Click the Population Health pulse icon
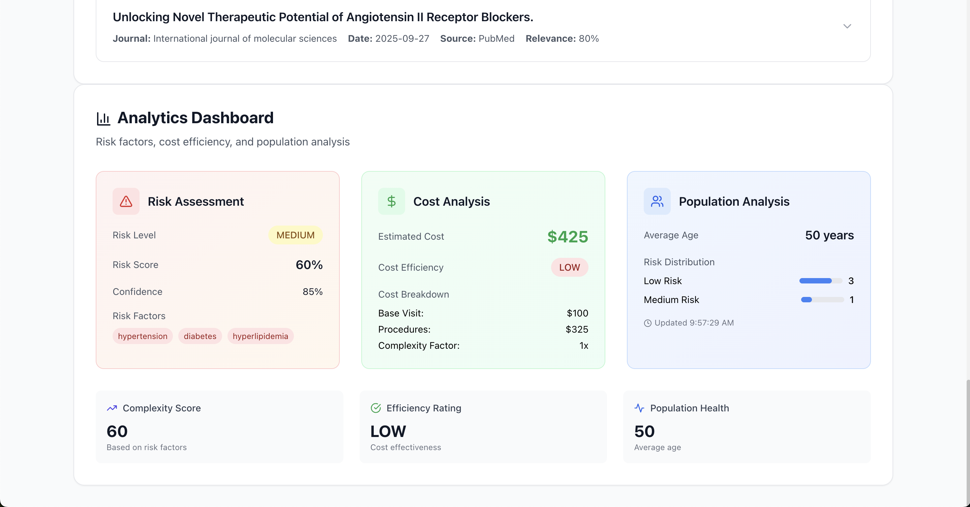The height and width of the screenshot is (507, 970). pyautogui.click(x=639, y=408)
